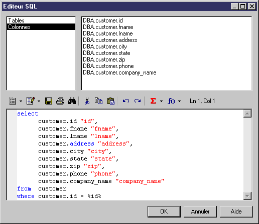Click the Print icon in toolbar
Image resolution: width=259 pixels, height=224 pixels.
point(60,101)
